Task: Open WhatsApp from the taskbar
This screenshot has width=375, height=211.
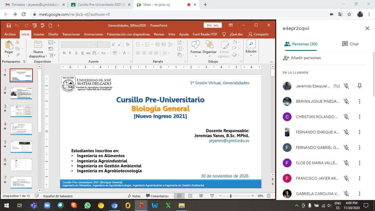Action: 87,205
